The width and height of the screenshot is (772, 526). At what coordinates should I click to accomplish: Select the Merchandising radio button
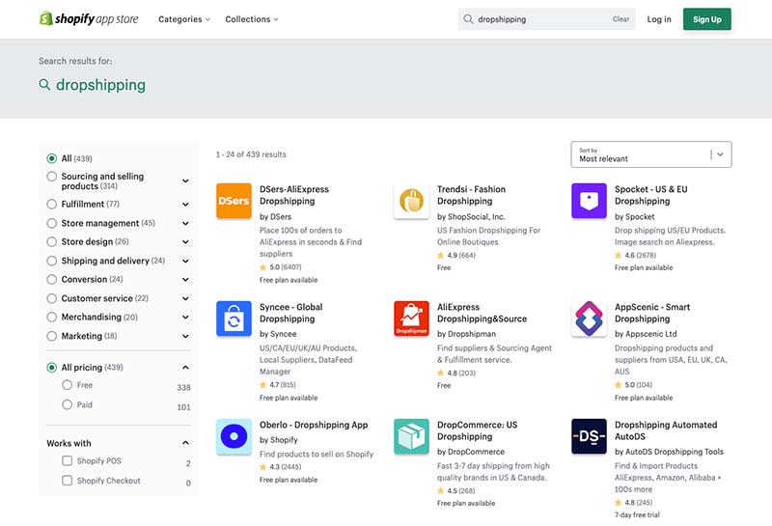pos(52,318)
